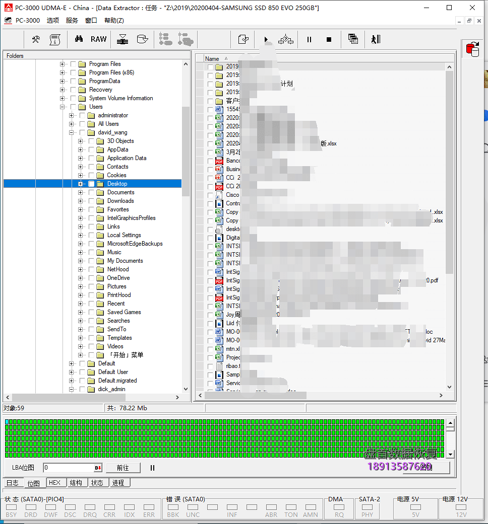488x524 pixels.
Task: Open the PC-3000 menu
Action: pyautogui.click(x=27, y=21)
